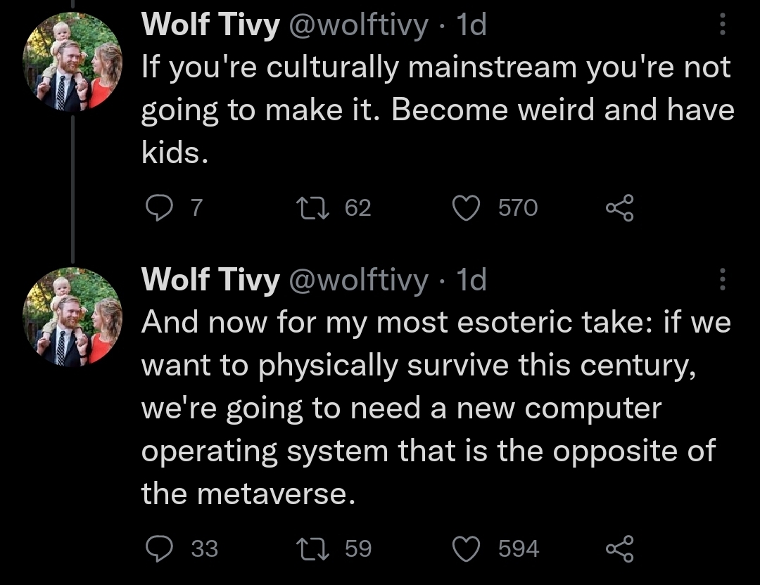The width and height of the screenshot is (760, 585).
Task: Open more options on the first tweet
Action: (x=722, y=27)
